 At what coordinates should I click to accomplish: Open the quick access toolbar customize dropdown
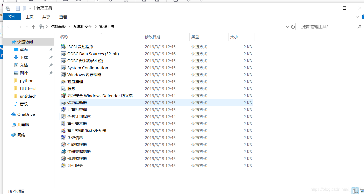tap(30, 9)
